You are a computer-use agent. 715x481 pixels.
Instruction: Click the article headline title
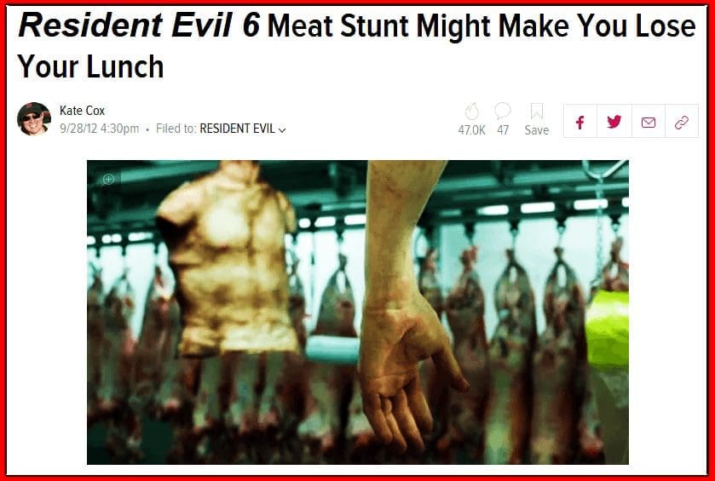pyautogui.click(x=356, y=46)
